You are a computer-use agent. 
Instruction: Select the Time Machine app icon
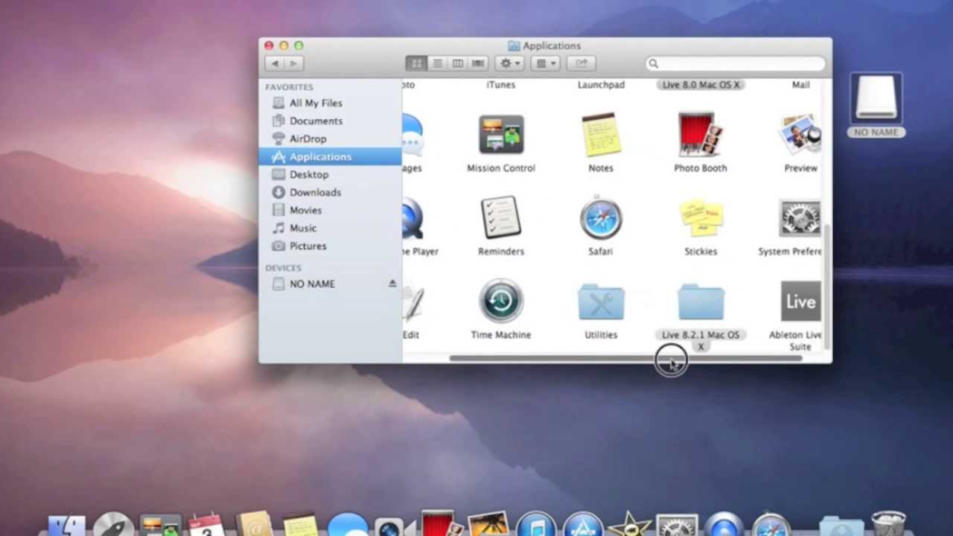coord(501,301)
